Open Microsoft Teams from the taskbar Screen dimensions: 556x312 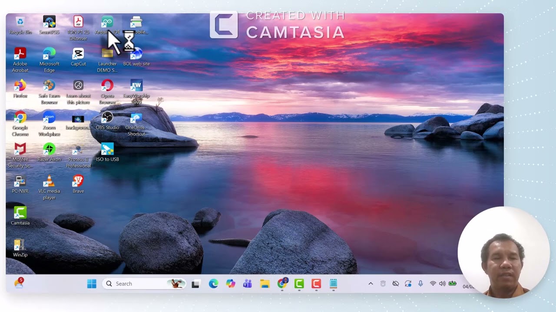248,284
